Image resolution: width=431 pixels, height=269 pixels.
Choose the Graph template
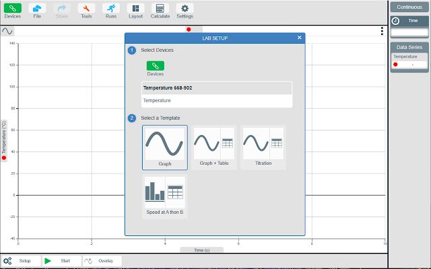coord(165,148)
